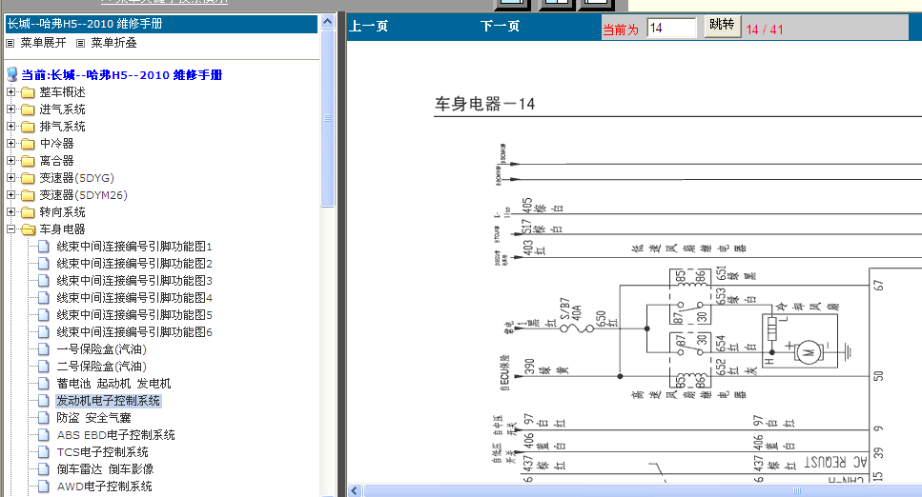Open 蓄电池 起动机 发电机 page
Screen dimensions: 922x497
113,384
